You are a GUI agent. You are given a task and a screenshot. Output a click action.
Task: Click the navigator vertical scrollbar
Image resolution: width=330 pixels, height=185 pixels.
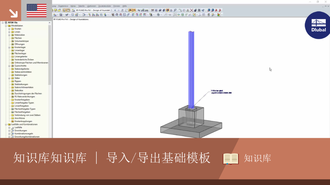point(50,55)
